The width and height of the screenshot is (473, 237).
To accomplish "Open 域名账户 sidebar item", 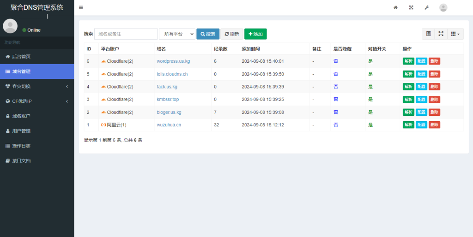I will (37, 116).
